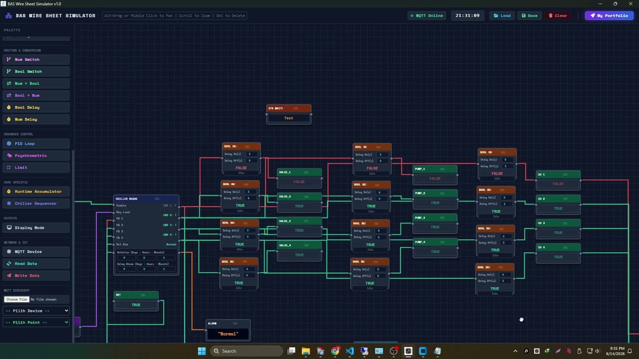Image resolution: width=639 pixels, height=359 pixels.
Task: Toggle the PUMP_1 FALSE value
Action: coord(435,179)
